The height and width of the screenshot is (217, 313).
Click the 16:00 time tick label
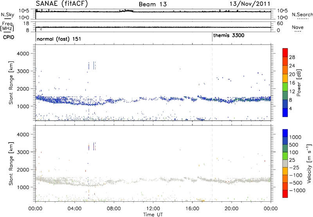pos(192,209)
